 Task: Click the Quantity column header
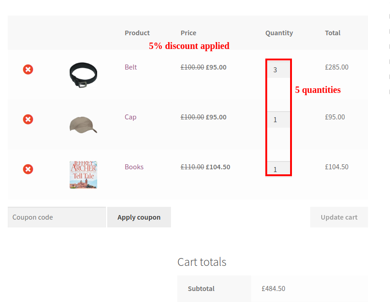(x=279, y=33)
